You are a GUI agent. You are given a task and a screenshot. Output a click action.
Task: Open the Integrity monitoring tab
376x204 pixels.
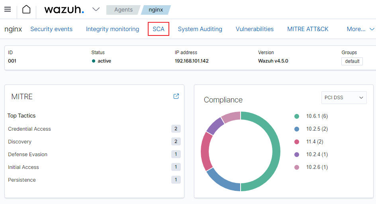(112, 29)
